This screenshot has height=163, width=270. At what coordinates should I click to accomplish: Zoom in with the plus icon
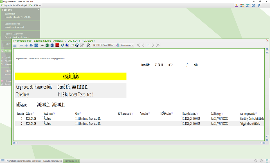point(26,45)
